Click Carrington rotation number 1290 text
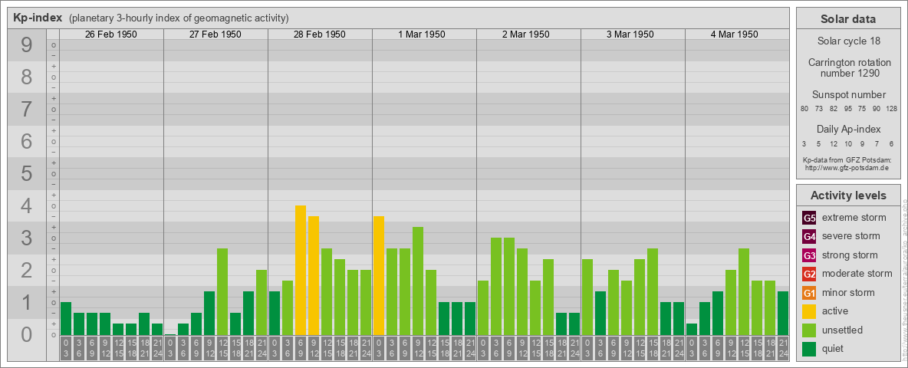The height and width of the screenshot is (368, 908). pos(848,67)
